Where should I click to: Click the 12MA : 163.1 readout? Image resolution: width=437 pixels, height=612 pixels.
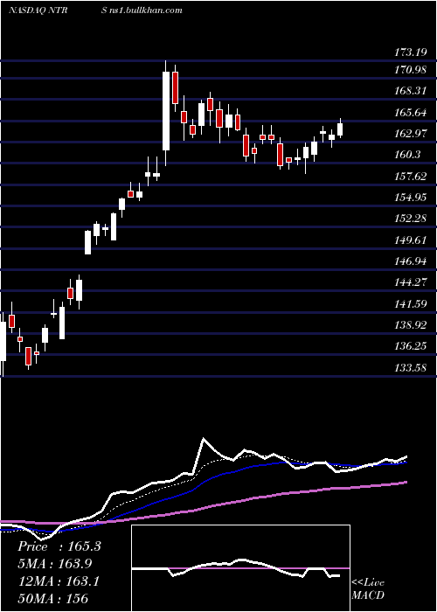point(59,581)
